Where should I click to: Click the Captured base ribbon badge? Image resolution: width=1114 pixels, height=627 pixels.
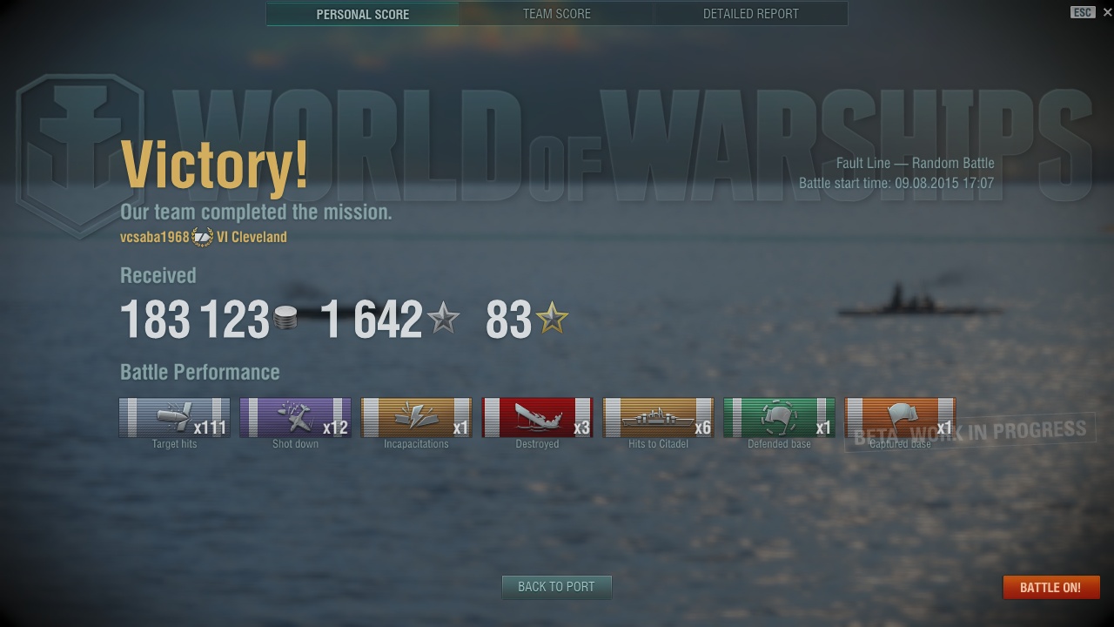(x=900, y=418)
